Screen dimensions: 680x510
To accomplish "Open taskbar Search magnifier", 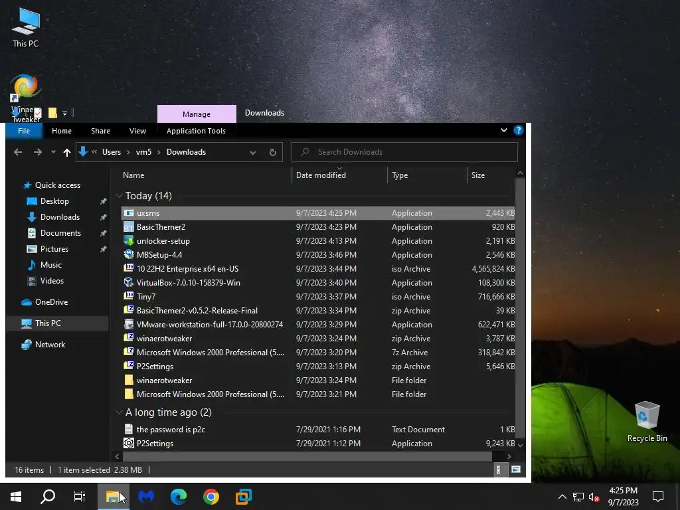I will (48, 497).
